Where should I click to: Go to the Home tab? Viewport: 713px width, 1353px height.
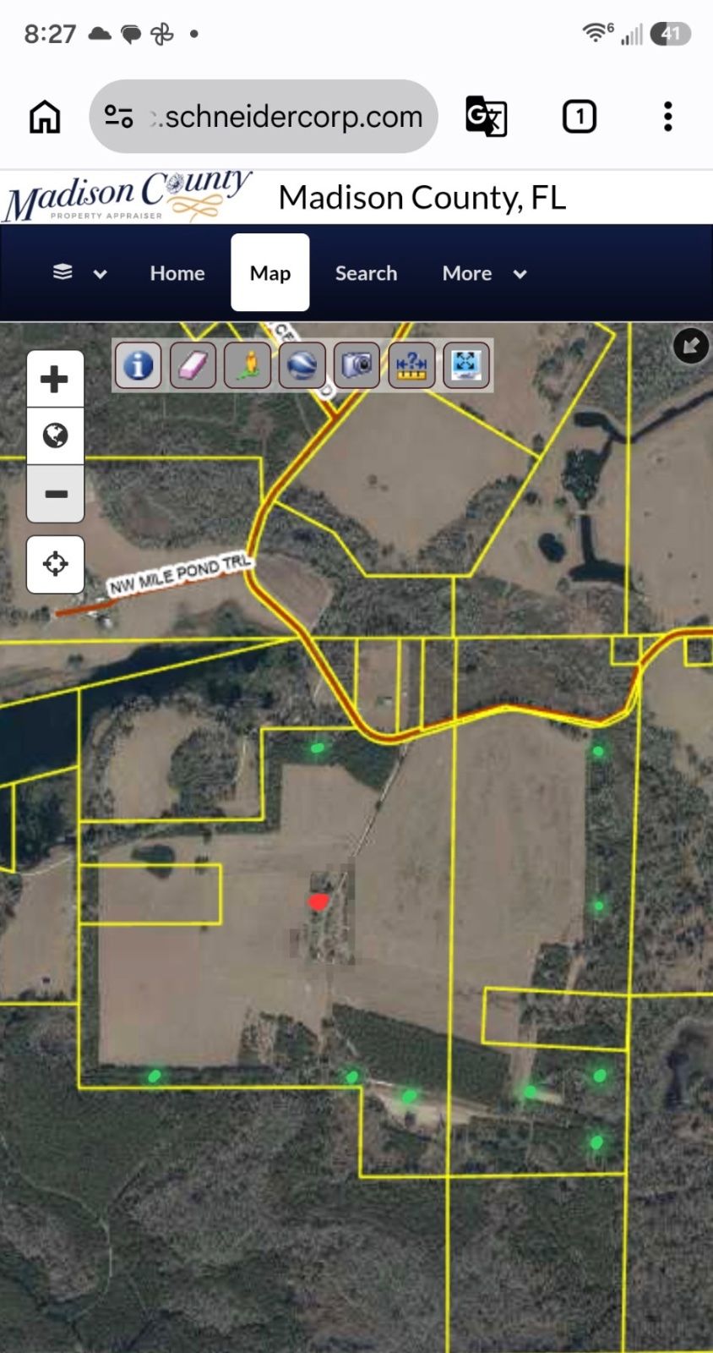(x=177, y=273)
